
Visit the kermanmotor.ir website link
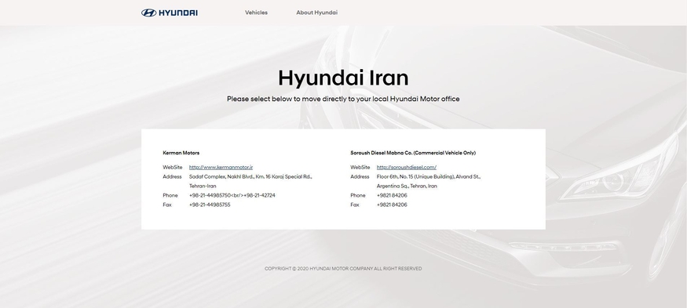click(221, 167)
